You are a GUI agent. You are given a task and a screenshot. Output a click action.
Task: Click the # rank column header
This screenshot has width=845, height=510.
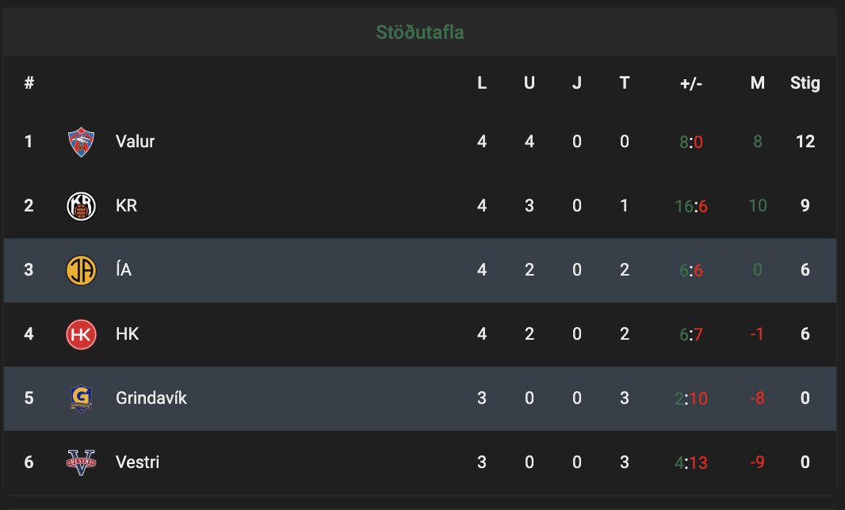click(29, 82)
